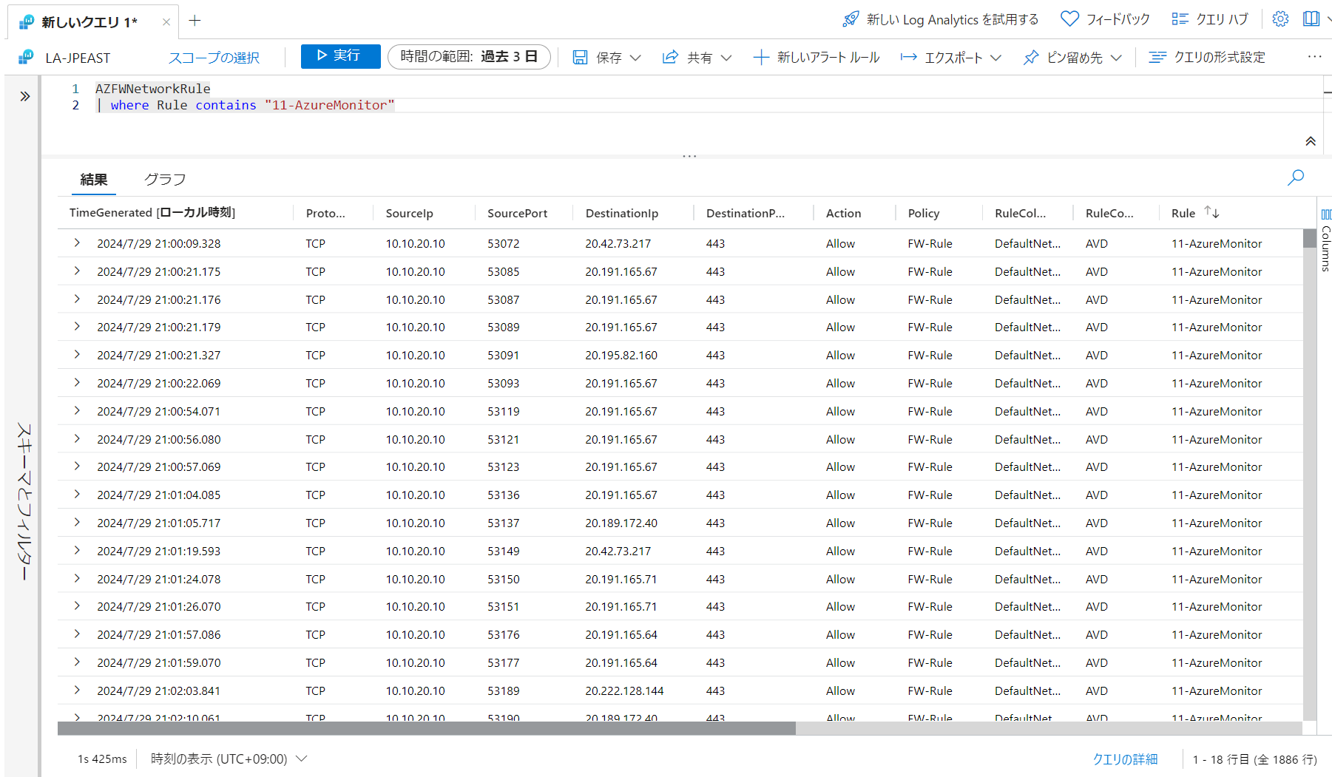Open the クエリ ハブ icon
1332x777 pixels.
point(1180,19)
